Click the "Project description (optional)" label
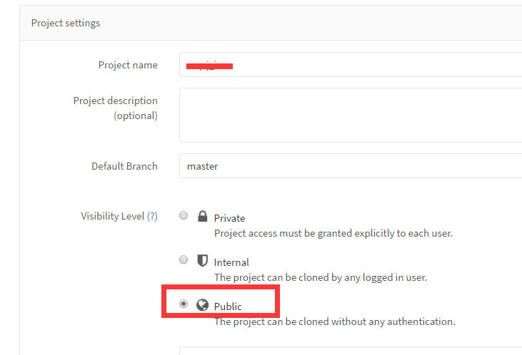The width and height of the screenshot is (522, 355). click(116, 108)
